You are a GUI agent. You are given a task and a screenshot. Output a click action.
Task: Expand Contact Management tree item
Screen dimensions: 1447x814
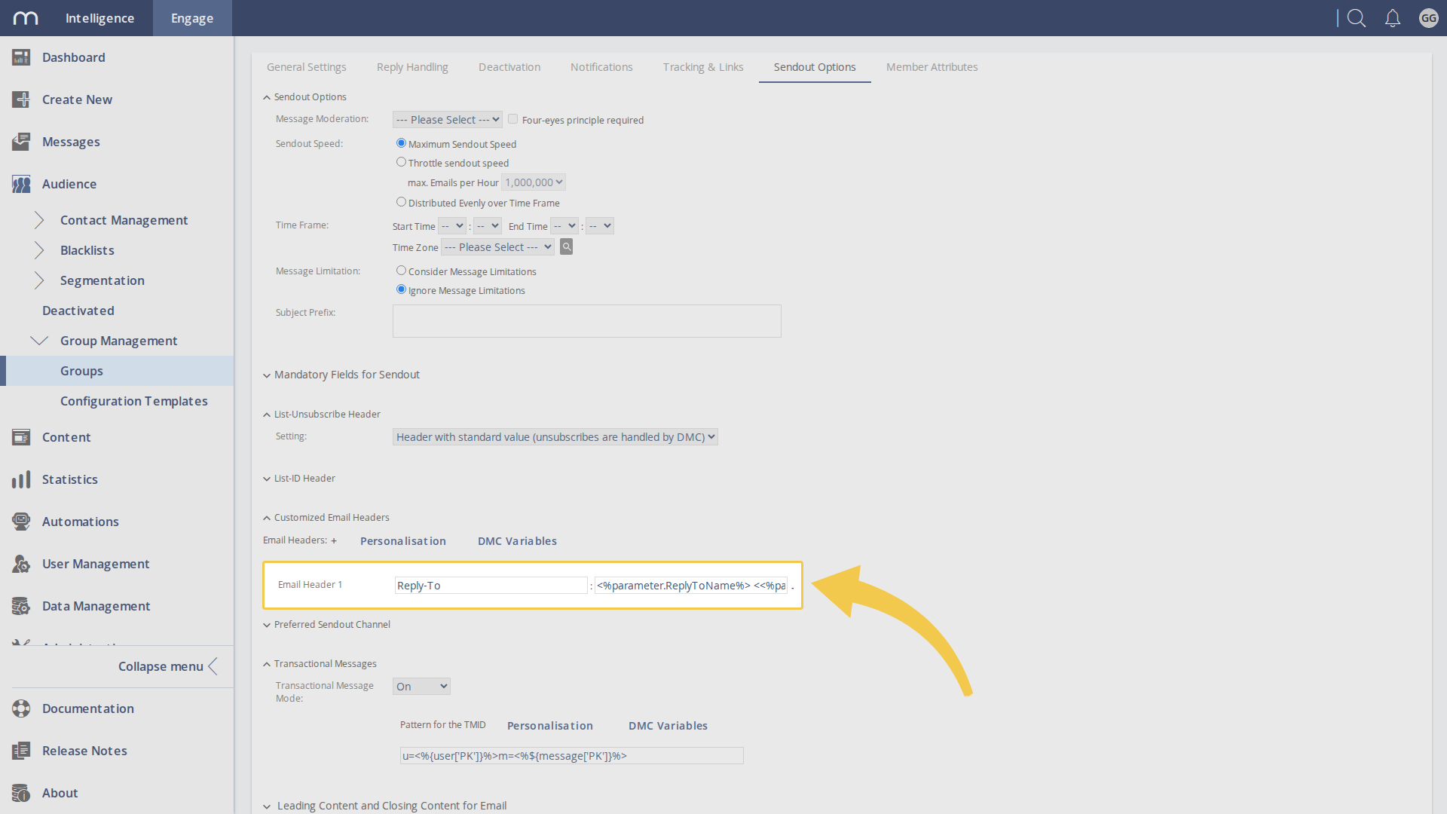(39, 220)
